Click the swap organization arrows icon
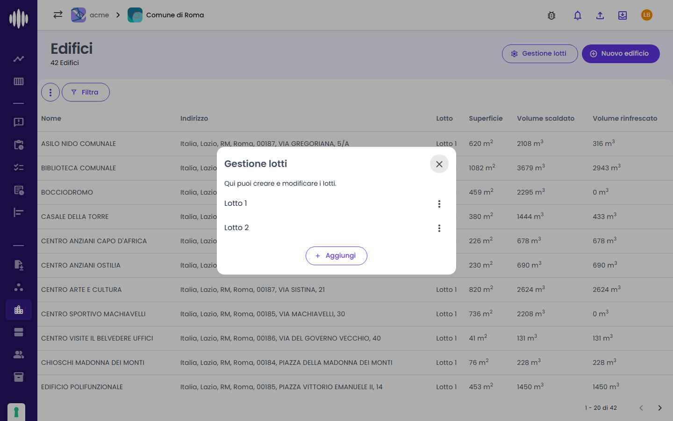Viewport: 673px width, 421px height. point(58,15)
